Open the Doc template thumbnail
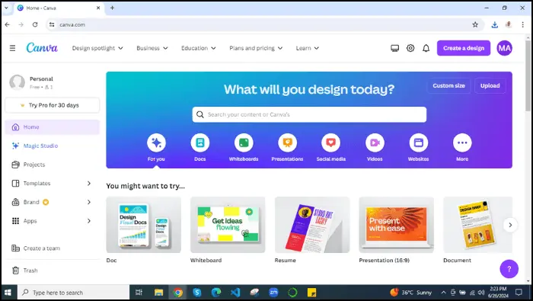533x301 pixels. 143,225
